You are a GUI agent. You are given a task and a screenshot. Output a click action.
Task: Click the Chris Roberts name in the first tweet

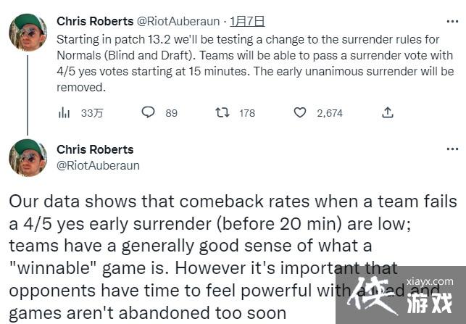tap(95, 22)
